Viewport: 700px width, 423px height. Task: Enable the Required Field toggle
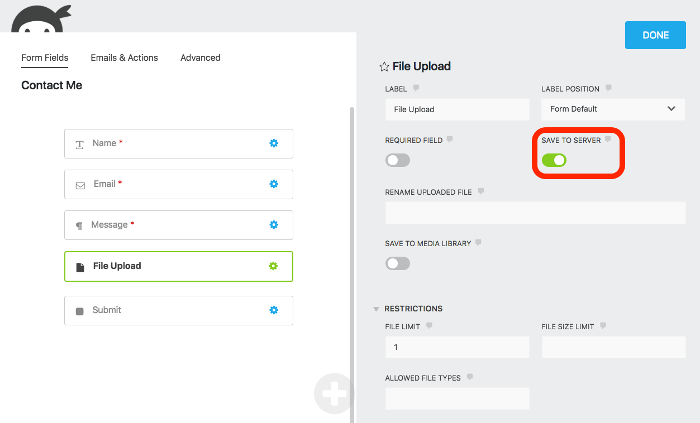(x=397, y=160)
